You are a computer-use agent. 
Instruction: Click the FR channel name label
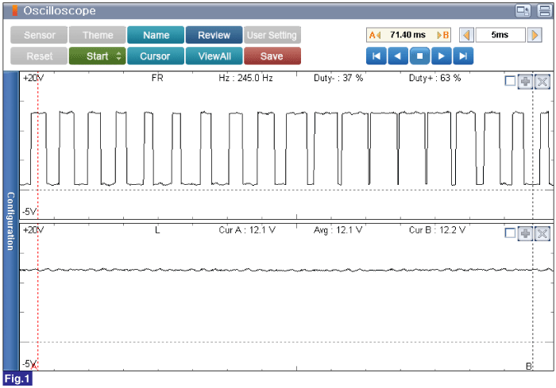pyautogui.click(x=157, y=78)
